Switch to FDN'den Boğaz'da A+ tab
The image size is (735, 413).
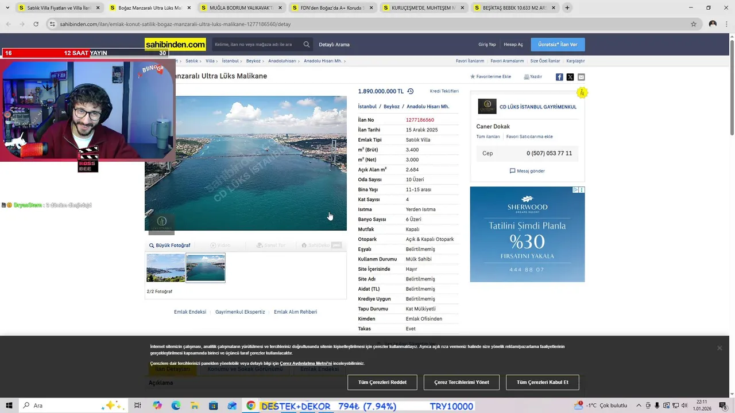pos(332,8)
